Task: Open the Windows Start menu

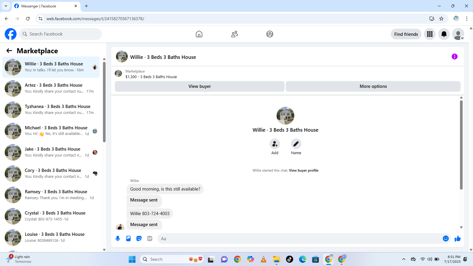Action: click(x=132, y=259)
